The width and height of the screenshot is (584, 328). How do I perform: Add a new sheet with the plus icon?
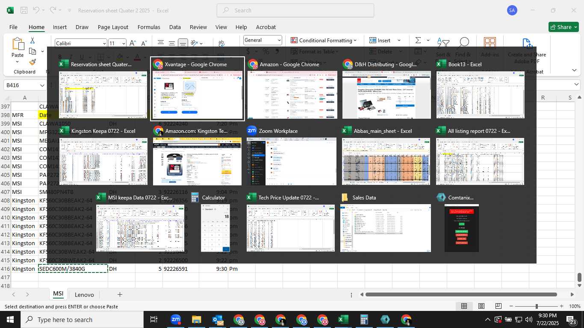point(120,294)
